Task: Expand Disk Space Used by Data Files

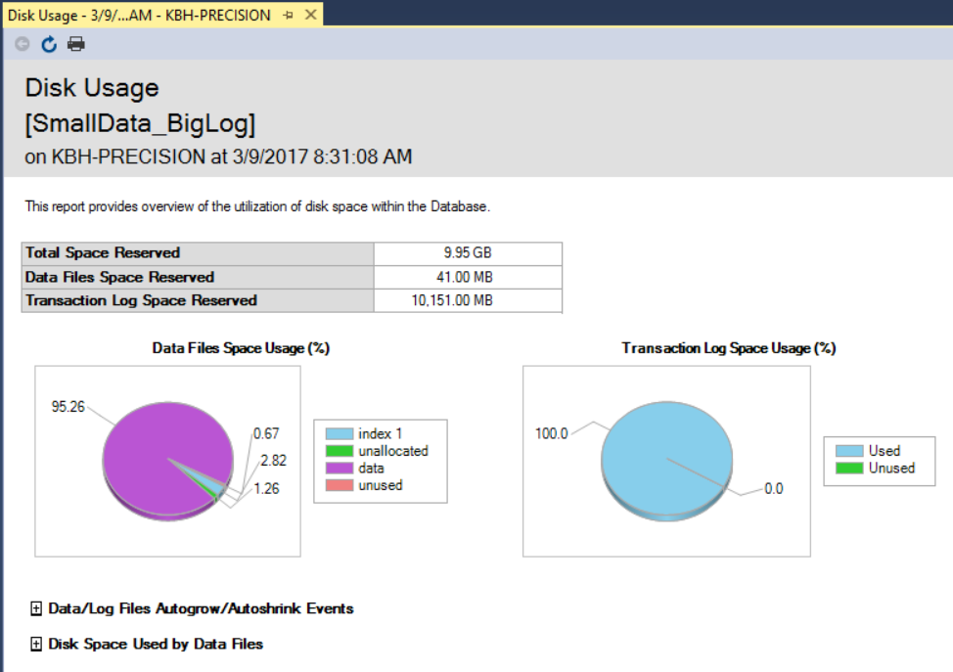Action: 37,644
